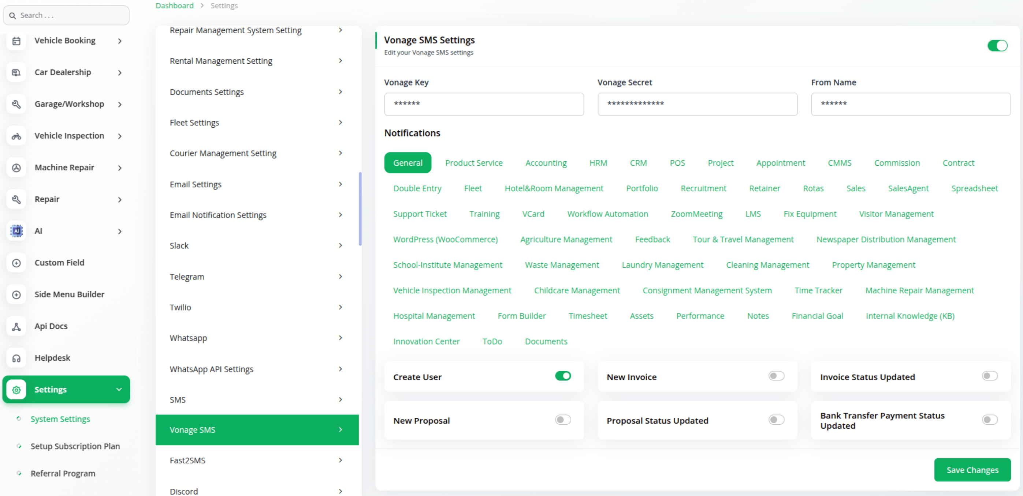Click the Settings gear icon
The height and width of the screenshot is (496, 1023).
pos(16,390)
